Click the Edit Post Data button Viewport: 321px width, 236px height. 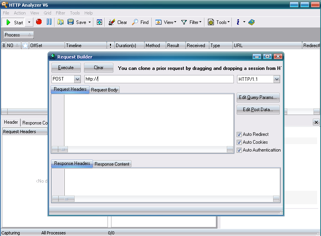[x=258, y=110]
